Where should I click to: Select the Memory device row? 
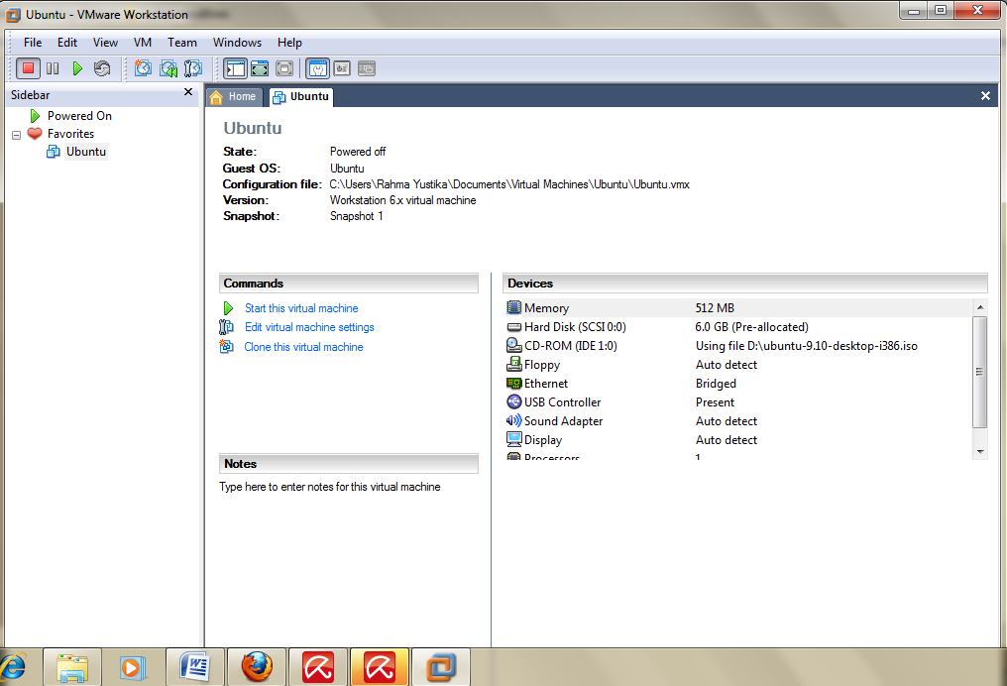click(x=739, y=307)
